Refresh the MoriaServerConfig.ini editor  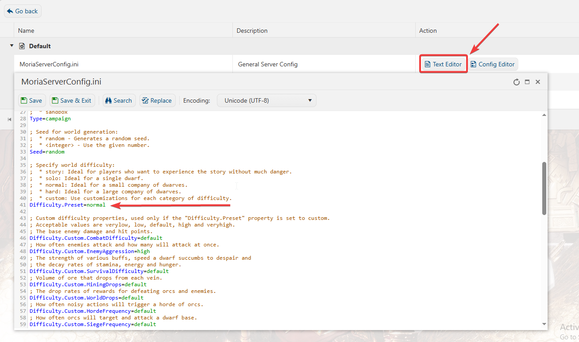click(x=516, y=82)
